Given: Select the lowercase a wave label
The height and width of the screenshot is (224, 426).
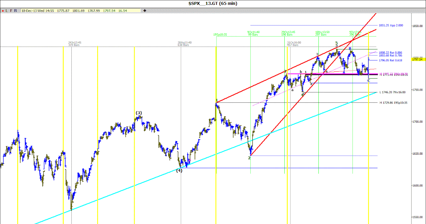Looking at the screenshot, I should (x=293, y=90).
